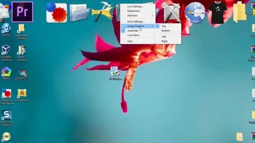Open the yellow folder in the dock
The image size is (255, 143).
pyautogui.click(x=240, y=12)
